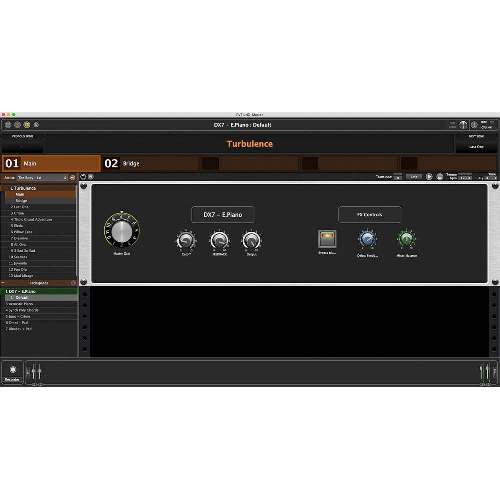Click the metronome icon in the top toolbar
500x500 pixels.
[18, 124]
